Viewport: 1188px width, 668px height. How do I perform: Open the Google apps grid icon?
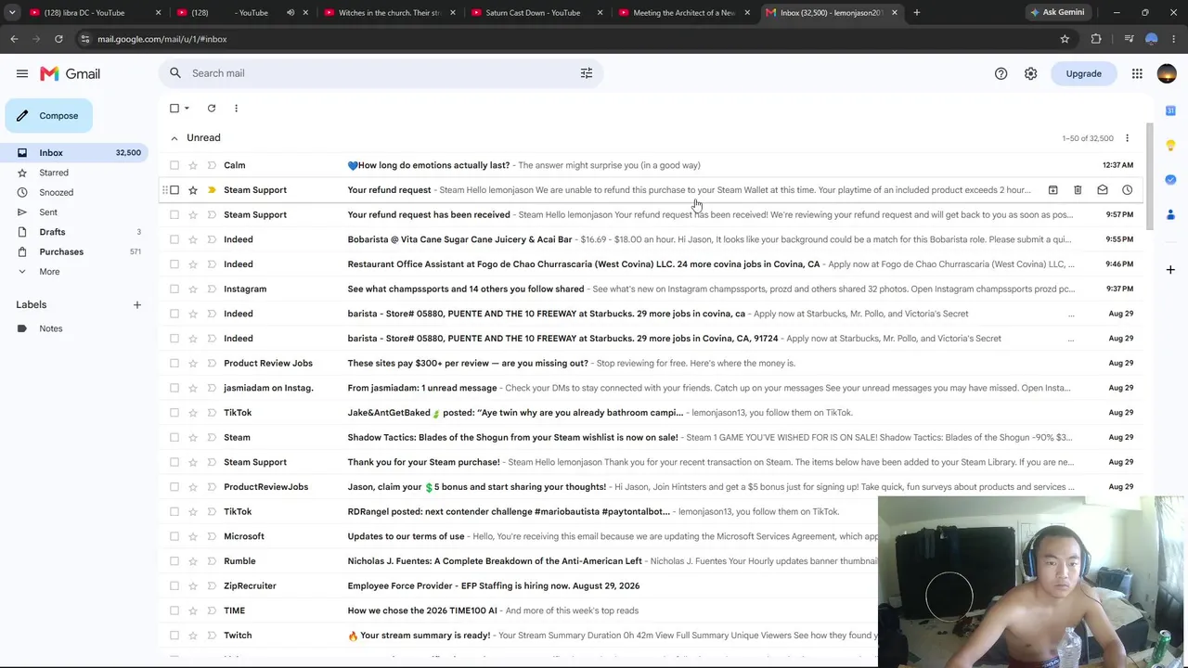point(1137,73)
